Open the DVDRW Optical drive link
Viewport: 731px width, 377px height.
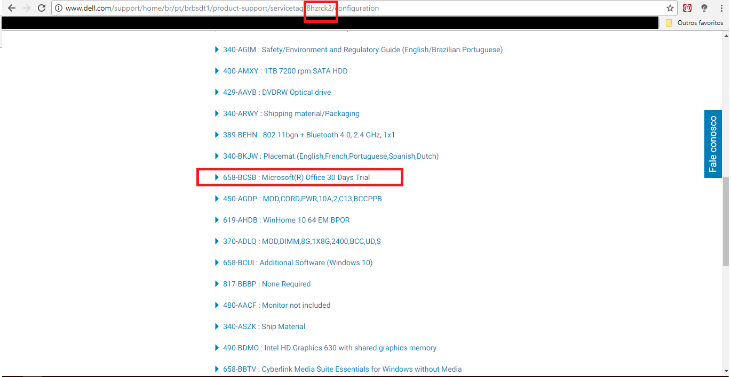277,92
